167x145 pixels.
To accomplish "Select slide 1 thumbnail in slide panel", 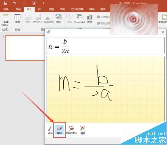I will (x=25, y=48).
